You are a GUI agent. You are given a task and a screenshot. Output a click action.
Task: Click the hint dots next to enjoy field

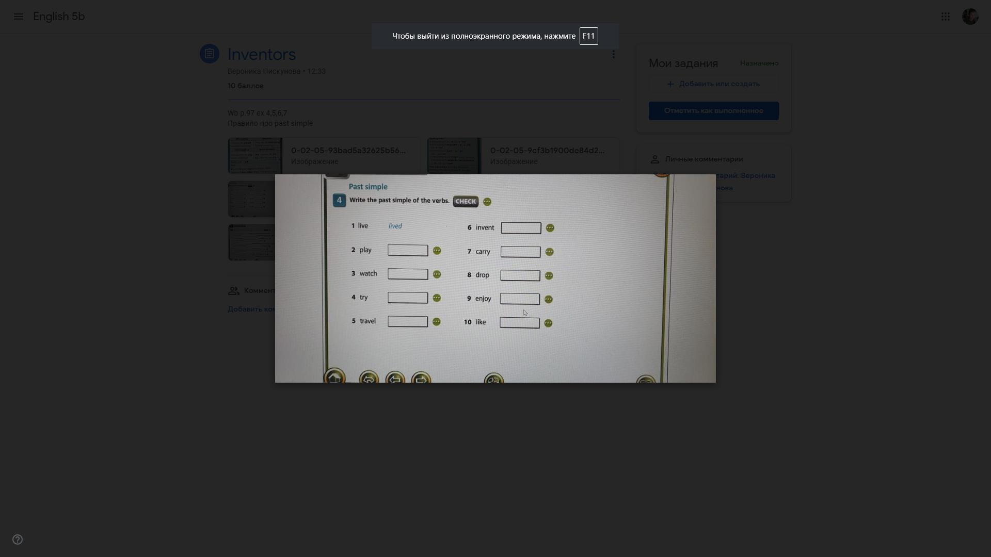coord(549,299)
